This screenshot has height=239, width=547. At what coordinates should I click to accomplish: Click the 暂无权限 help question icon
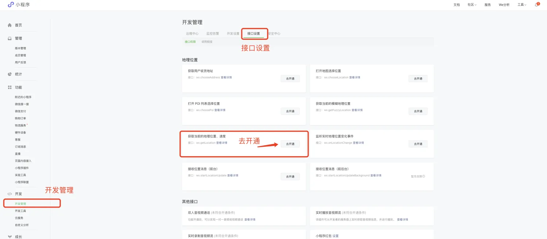pos(424,176)
